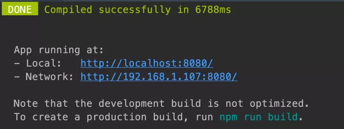
Task: Click the teal "npm run build" command
Action: [x=259, y=117]
